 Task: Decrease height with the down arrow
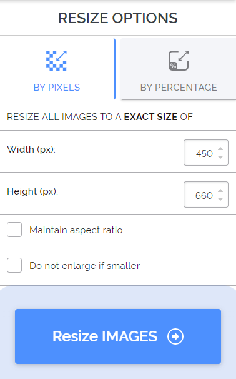220,199
